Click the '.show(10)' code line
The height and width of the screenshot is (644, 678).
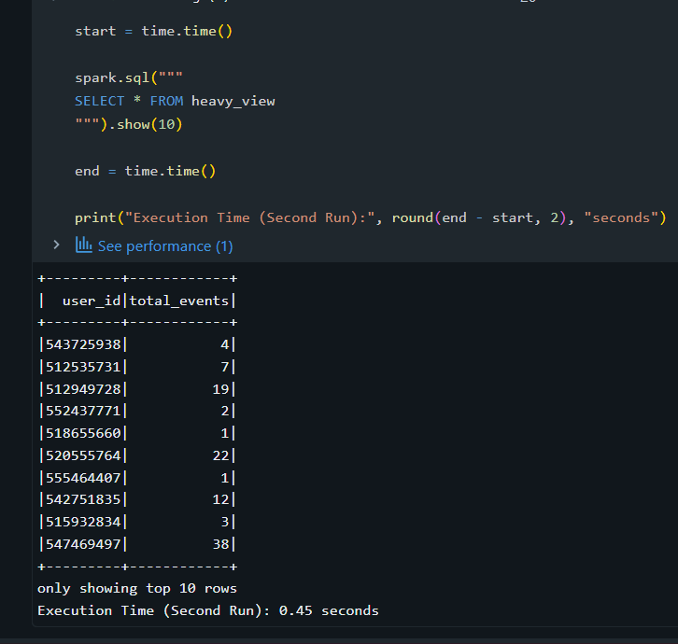point(129,124)
